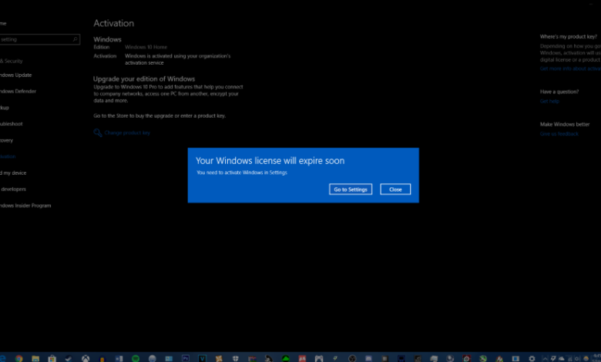Open Windows Update in the Settings sidebar
This screenshot has width=601, height=362.
tap(15, 75)
